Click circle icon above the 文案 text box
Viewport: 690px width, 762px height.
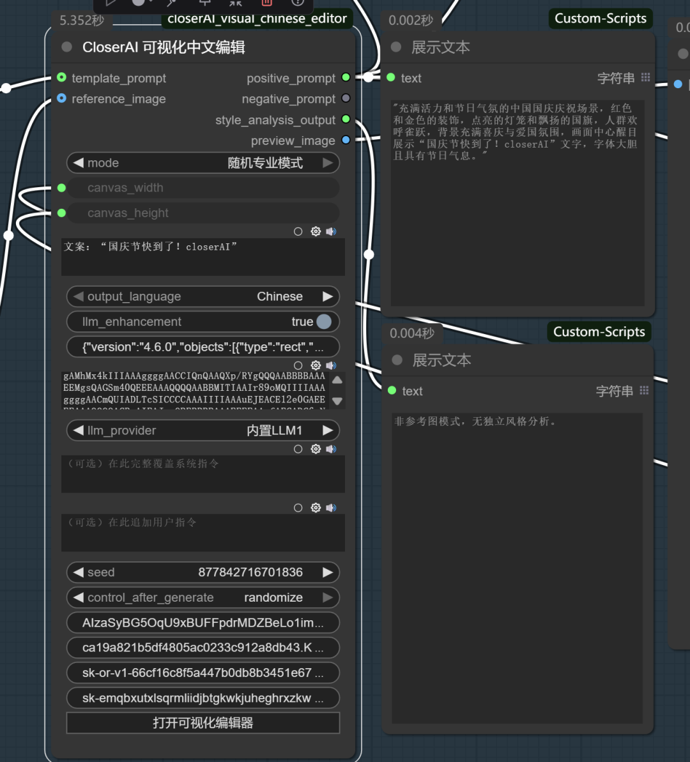tap(298, 232)
